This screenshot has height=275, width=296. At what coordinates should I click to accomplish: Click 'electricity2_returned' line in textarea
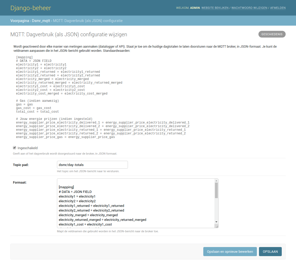(x=91, y=211)
